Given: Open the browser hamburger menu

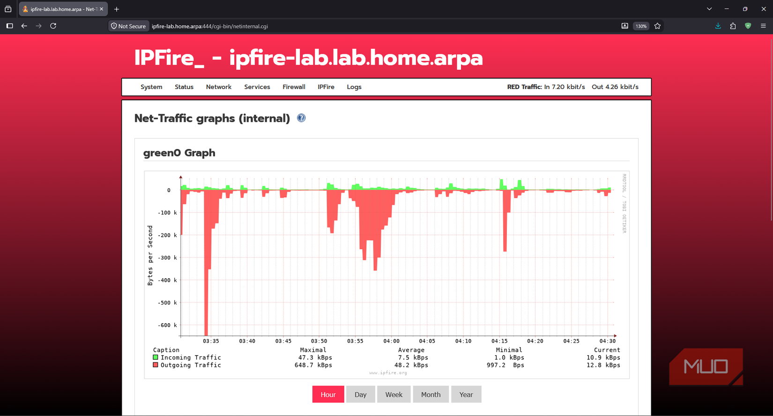Looking at the screenshot, I should (x=763, y=26).
